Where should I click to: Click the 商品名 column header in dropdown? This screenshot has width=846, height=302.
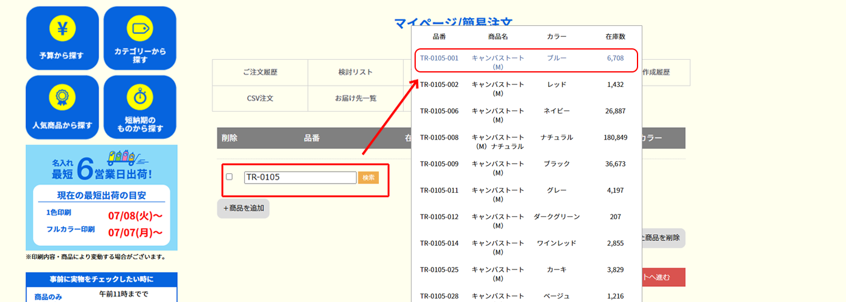click(498, 37)
